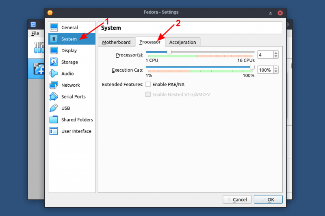Toggle Enable Nested VT-x/AMD-V checkbox

(148, 94)
